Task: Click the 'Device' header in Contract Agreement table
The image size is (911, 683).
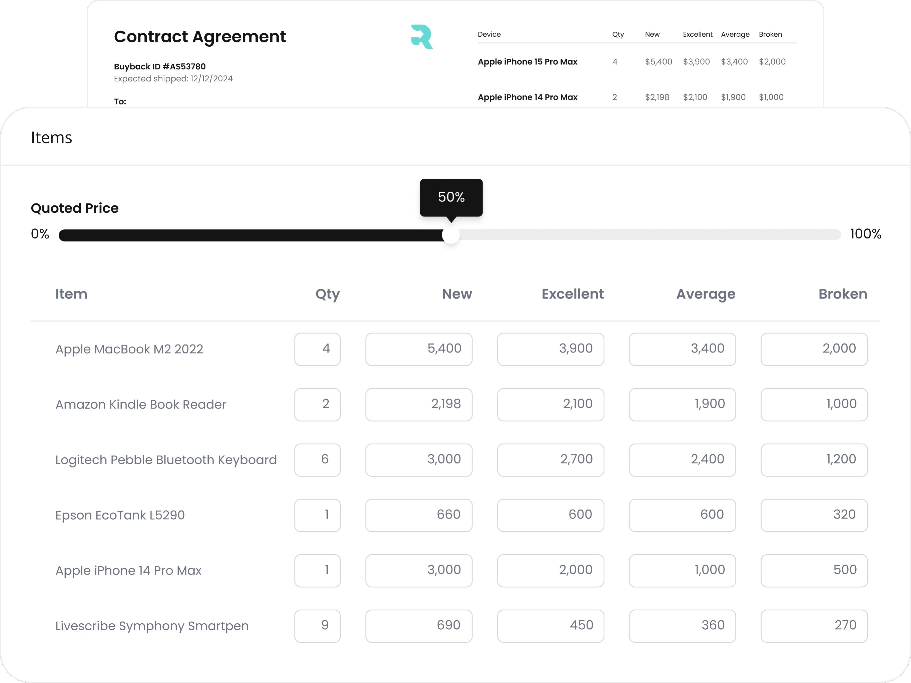Action: pos(489,34)
